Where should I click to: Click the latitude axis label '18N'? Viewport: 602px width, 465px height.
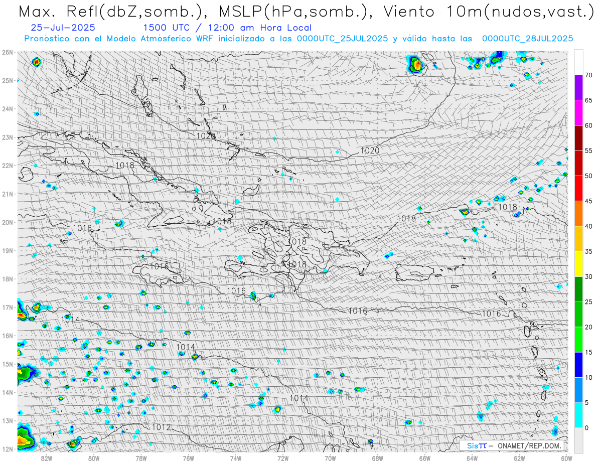coord(8,279)
